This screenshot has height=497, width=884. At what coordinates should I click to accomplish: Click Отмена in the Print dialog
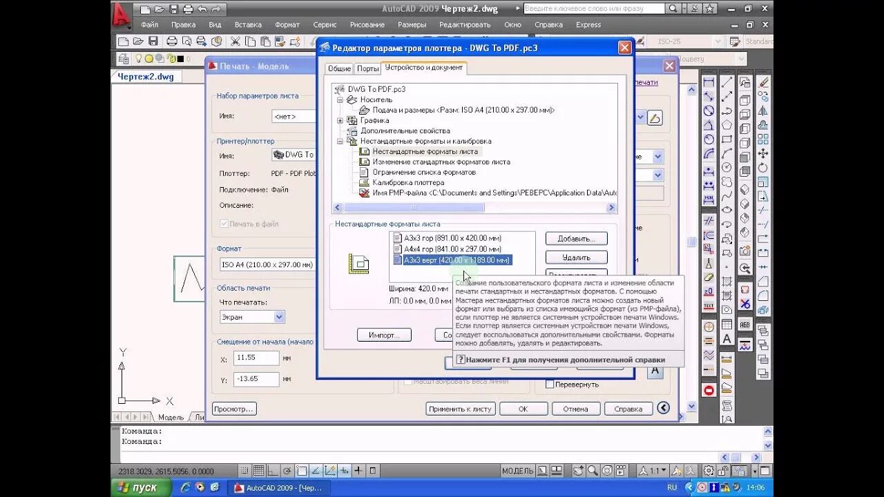[x=575, y=409]
